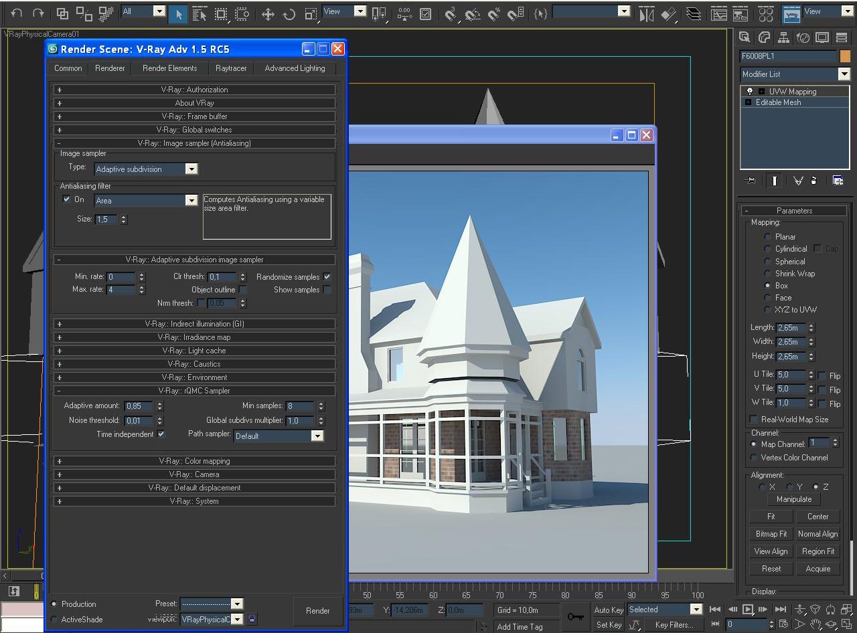Open the Common tab in Render Scene

click(68, 68)
